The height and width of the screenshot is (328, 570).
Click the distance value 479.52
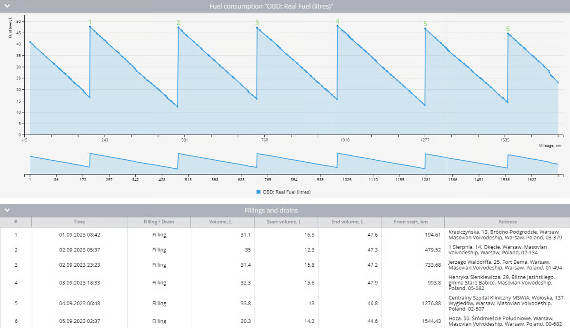432,250
